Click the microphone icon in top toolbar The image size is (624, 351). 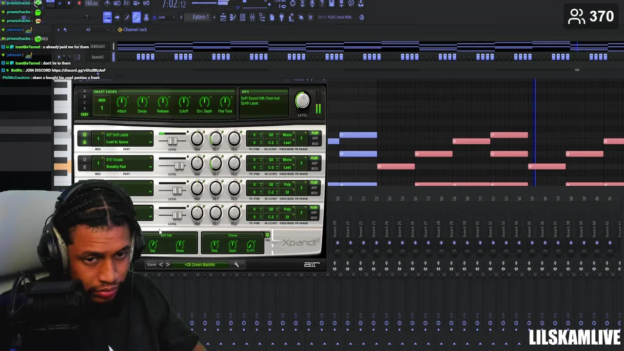click(x=312, y=3)
